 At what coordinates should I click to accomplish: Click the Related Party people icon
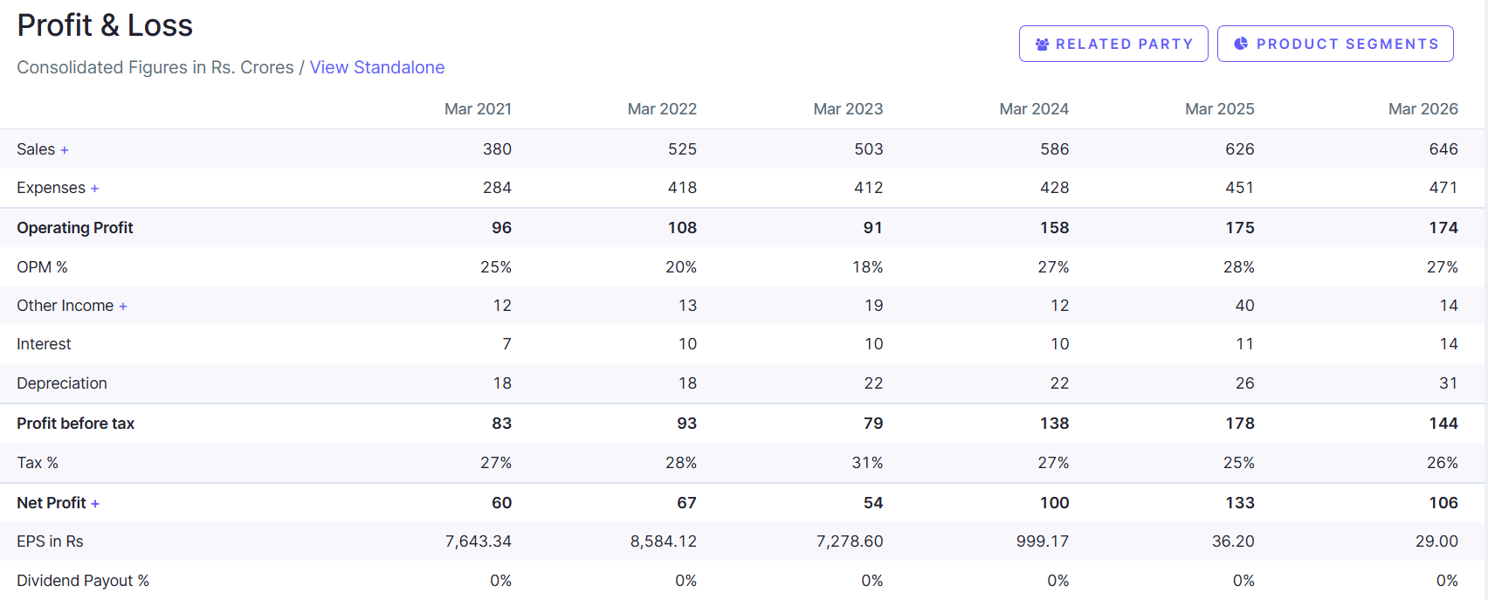click(1042, 44)
